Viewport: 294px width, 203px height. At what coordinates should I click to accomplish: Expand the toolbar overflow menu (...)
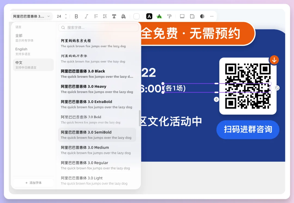click(x=212, y=16)
